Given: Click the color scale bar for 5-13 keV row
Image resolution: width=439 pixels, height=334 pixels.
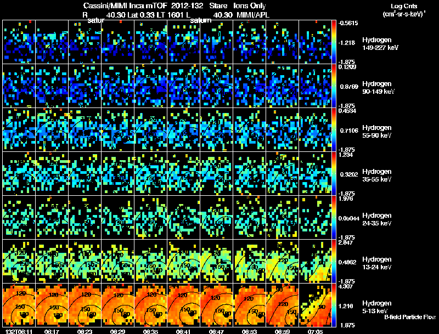Looking at the screenshot, I should click(x=334, y=305).
